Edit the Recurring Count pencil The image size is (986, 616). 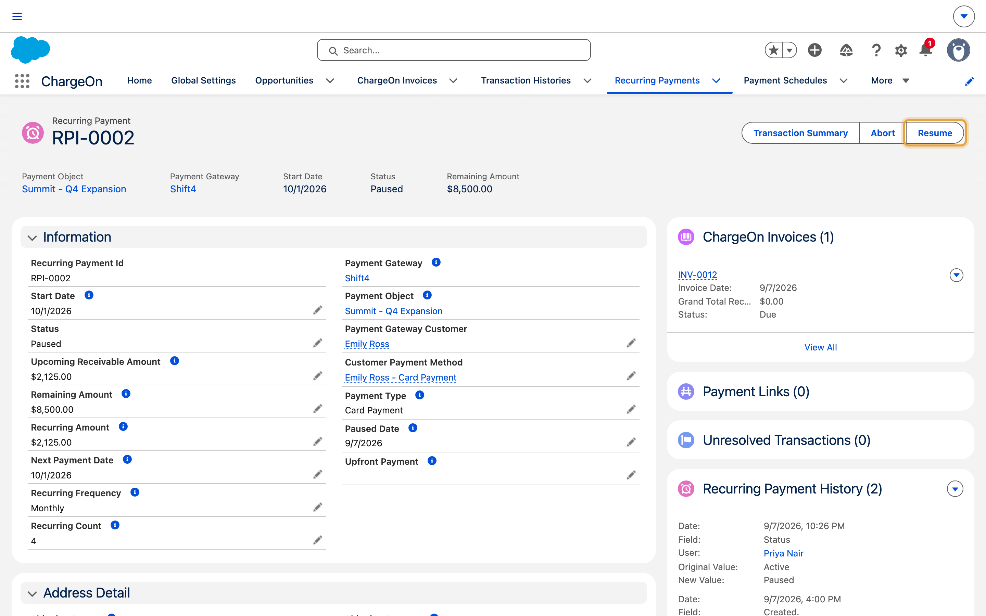[x=318, y=540]
